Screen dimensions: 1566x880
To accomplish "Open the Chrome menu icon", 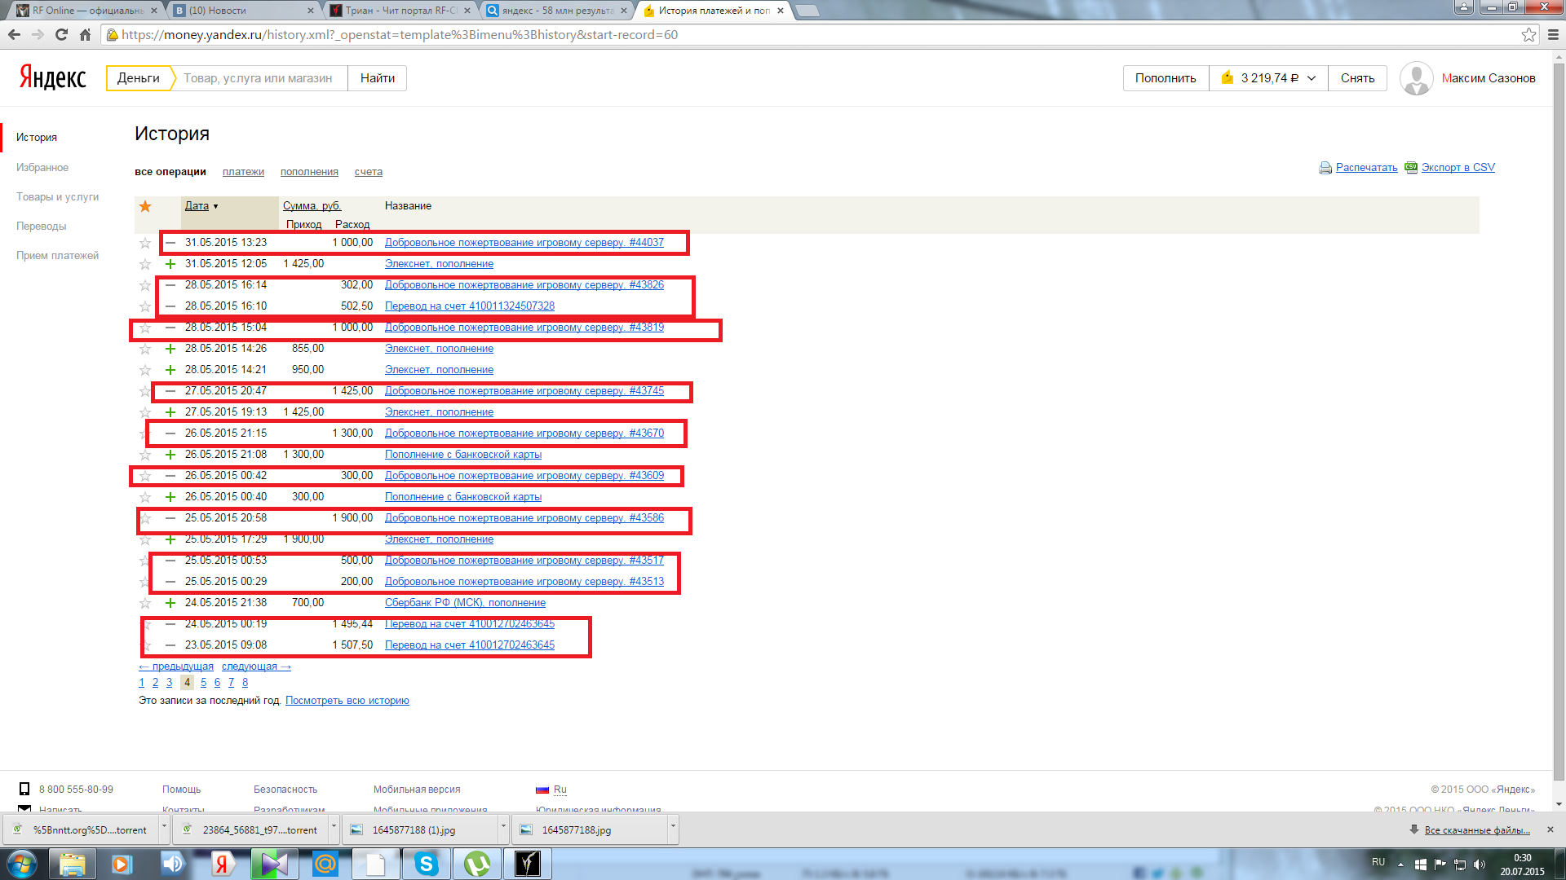I will point(1553,34).
